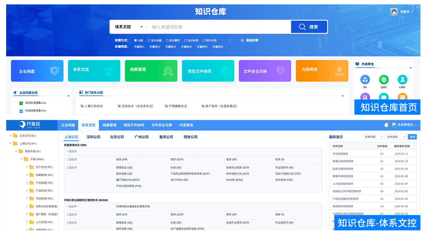This screenshot has height=233, width=424.
Task: Select the 附件名称 radio option
Action: pyautogui.click(x=204, y=40)
